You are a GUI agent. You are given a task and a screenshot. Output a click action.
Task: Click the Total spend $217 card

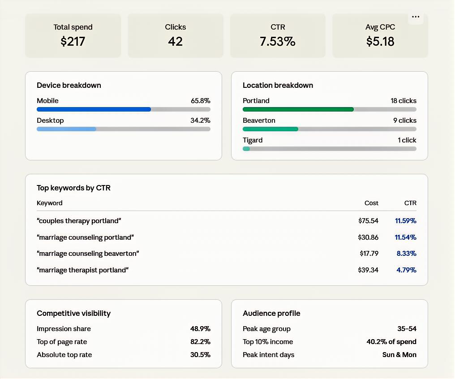73,35
